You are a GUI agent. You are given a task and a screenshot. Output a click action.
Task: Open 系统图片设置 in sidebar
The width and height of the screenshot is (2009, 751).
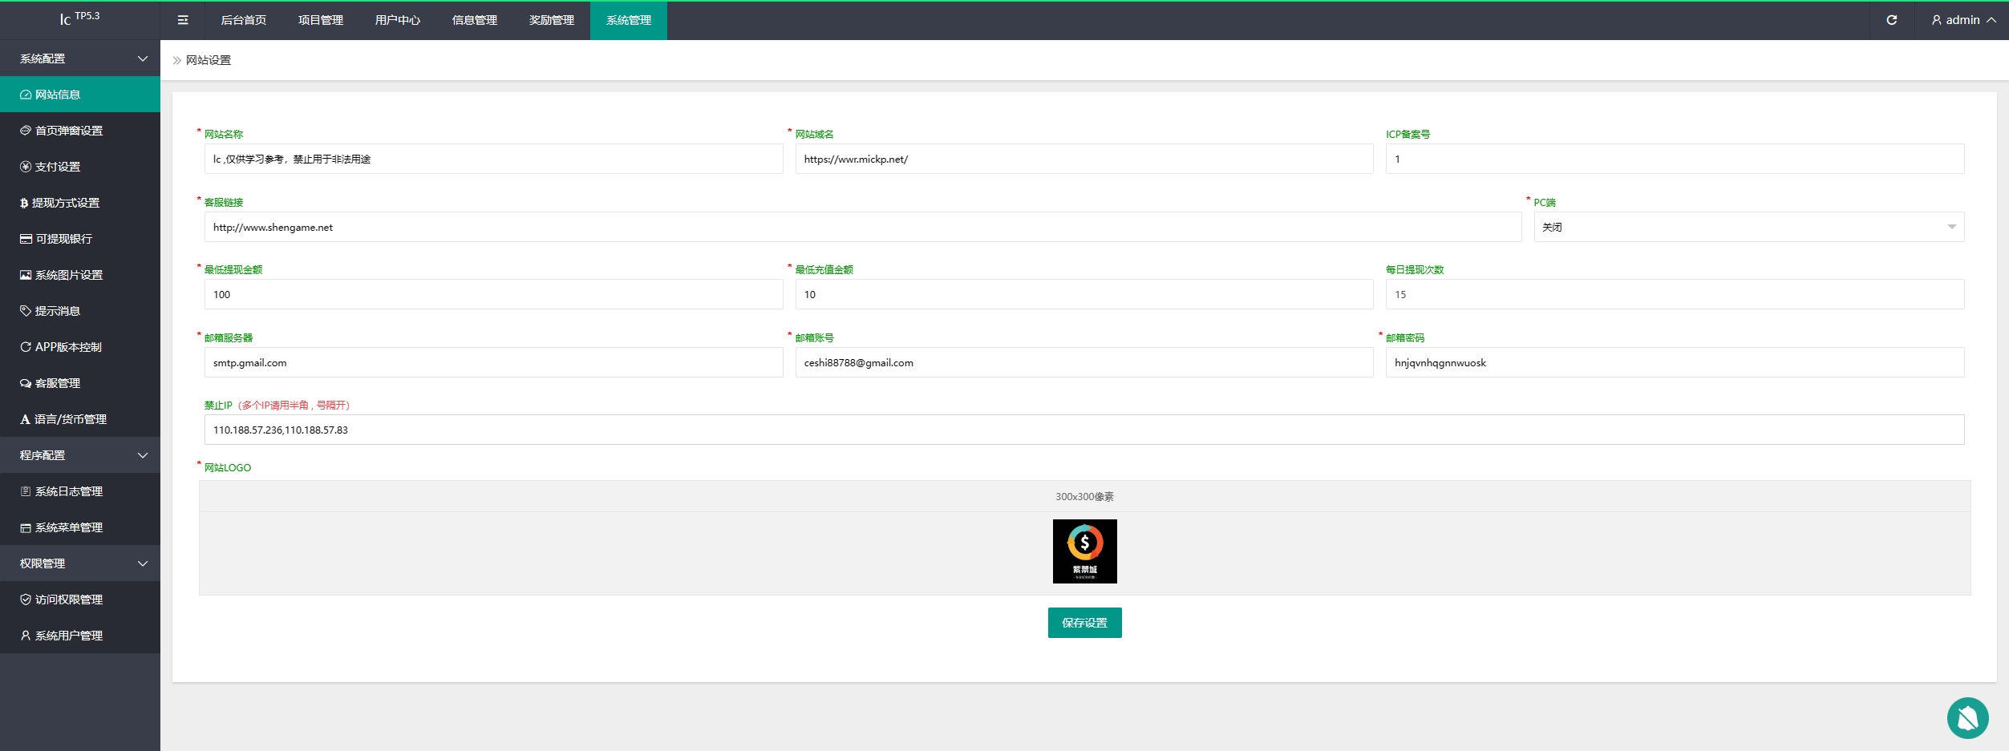[x=80, y=275]
